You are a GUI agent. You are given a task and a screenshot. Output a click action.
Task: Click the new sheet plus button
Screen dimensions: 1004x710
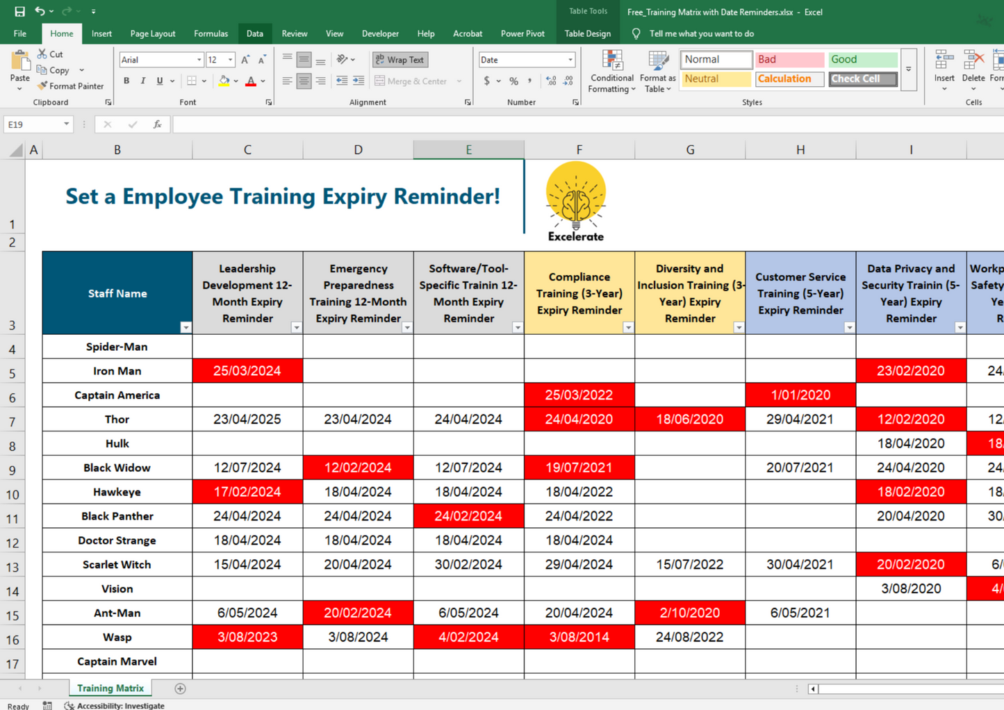(180, 688)
